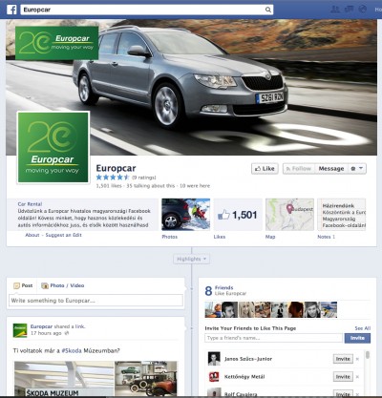This screenshot has height=398, width=382.
Task: Dismiss Janos Szűcs-Junior suggestion
Action: click(x=357, y=359)
